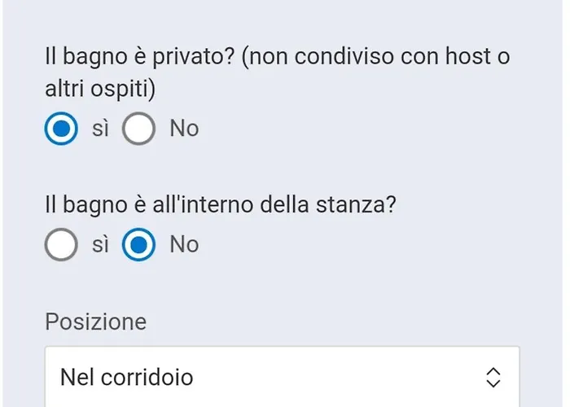
Task: Click 'sì' text label under 'all'interno della stanza'
Action: tap(100, 244)
